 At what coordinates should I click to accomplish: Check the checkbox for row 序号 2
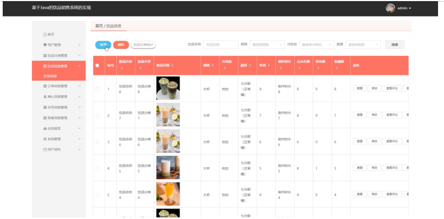pyautogui.click(x=97, y=116)
